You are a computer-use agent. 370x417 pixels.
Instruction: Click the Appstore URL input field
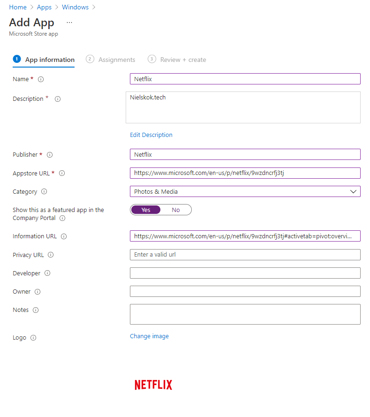(245, 173)
